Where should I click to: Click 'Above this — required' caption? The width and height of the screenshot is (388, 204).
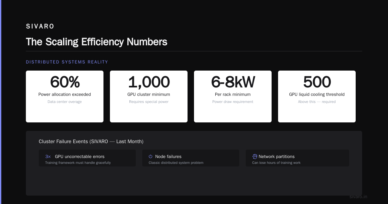(317, 102)
